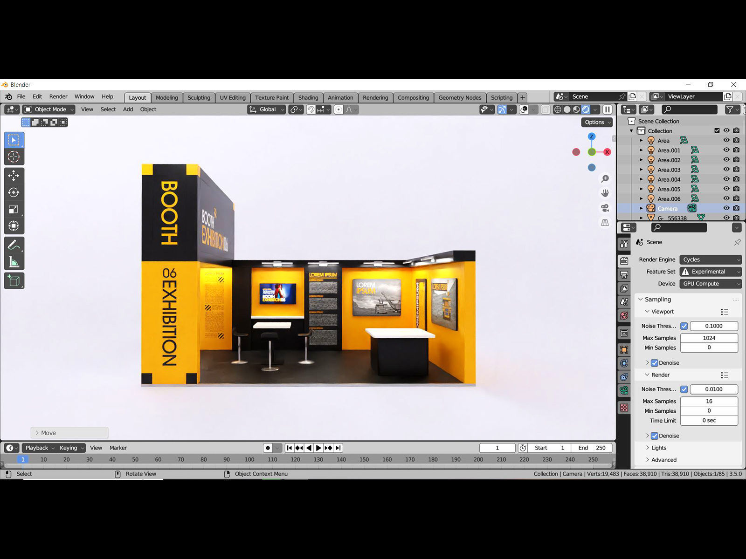Click the Time Limit 0 sec field

pos(709,420)
